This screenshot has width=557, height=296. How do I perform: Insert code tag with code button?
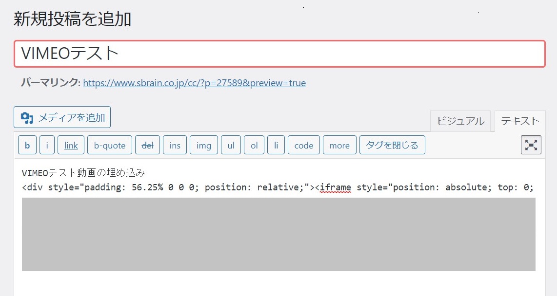(304, 145)
